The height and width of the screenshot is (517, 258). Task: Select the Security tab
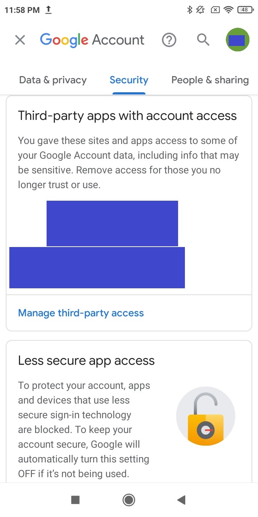coord(129,80)
